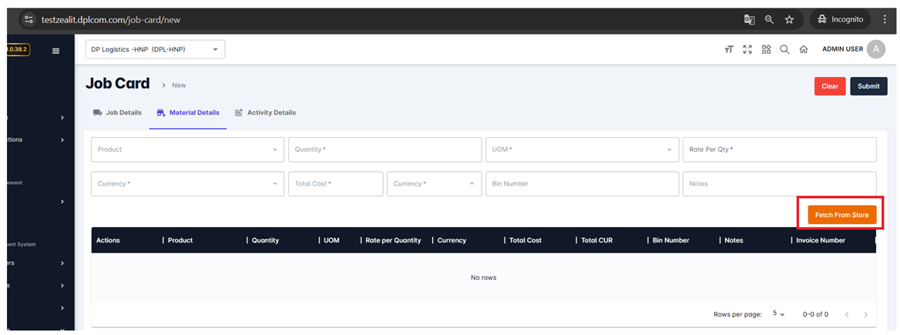Viewport: 900px width, 335px height.
Task: Open the DP Logistics company dropdown
Action: pos(155,50)
